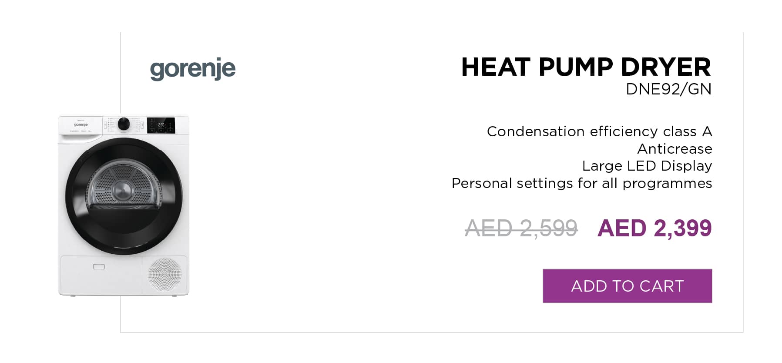Screen dimensions: 782x363
Task: Click the discounted price AED 2,399
Action: 654,228
